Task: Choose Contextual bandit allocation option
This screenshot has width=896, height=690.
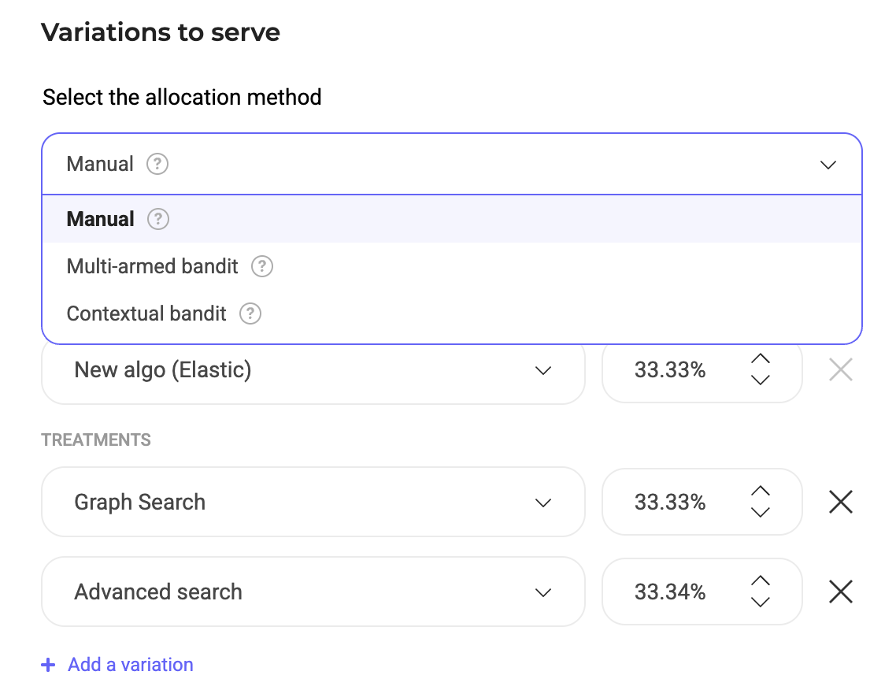Action: (x=146, y=313)
